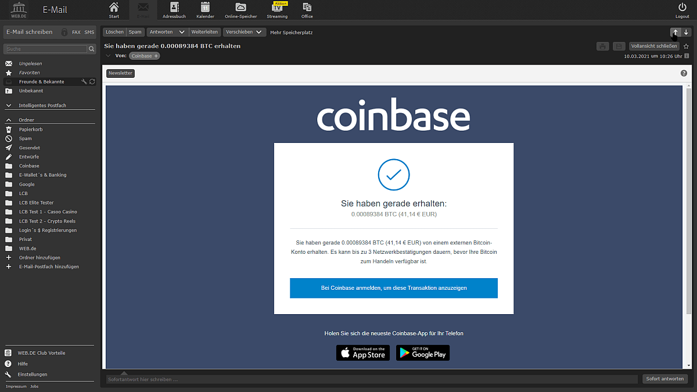Add Coinbase sender to contacts via plus
The width and height of the screenshot is (697, 392).
(x=156, y=56)
